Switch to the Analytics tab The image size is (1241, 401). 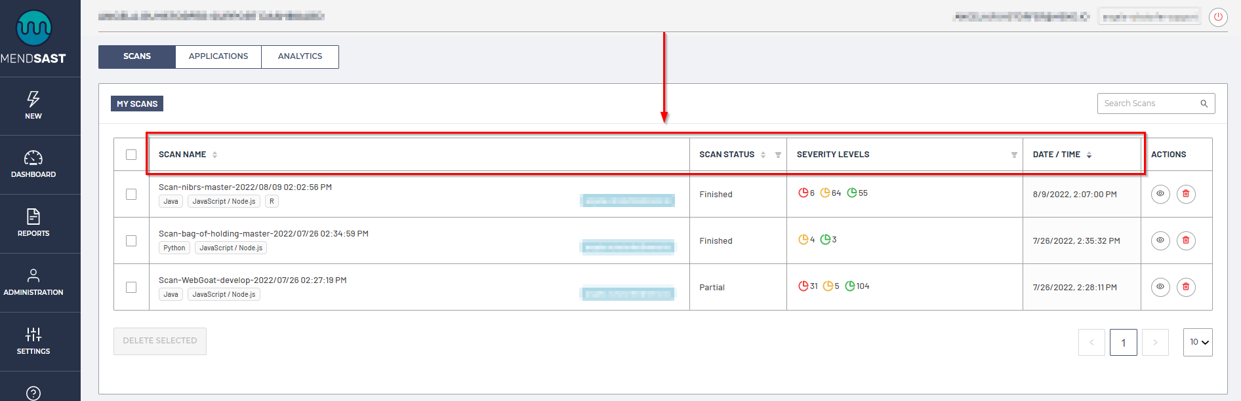pos(300,56)
